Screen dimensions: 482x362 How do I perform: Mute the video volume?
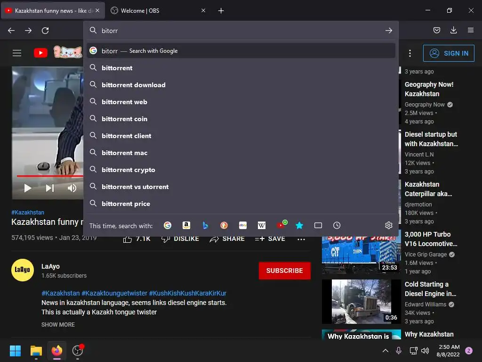(72, 188)
